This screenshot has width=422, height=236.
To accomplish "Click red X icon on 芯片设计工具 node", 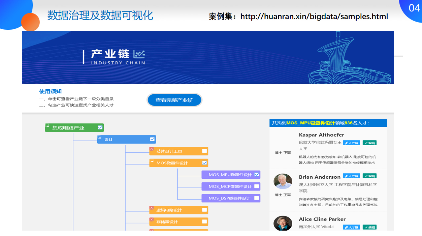I will (152, 149).
